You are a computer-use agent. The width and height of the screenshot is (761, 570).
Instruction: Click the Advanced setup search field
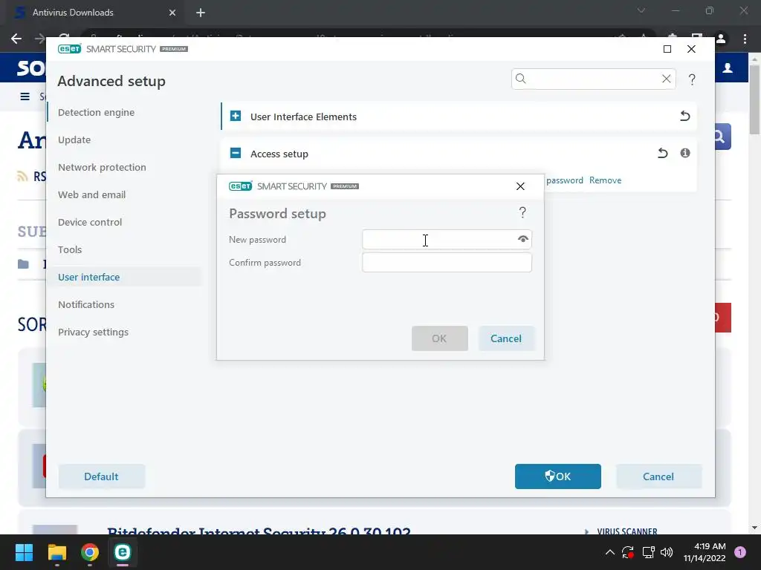pyautogui.click(x=593, y=79)
